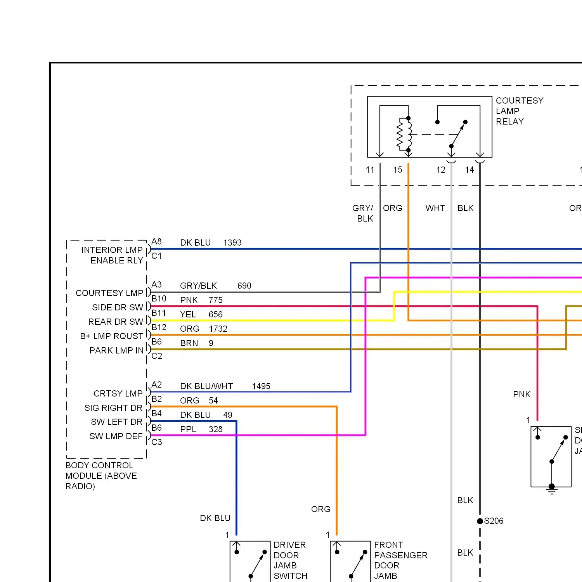Click the INTERIOR LMP ENABLE RLY label

(112, 255)
